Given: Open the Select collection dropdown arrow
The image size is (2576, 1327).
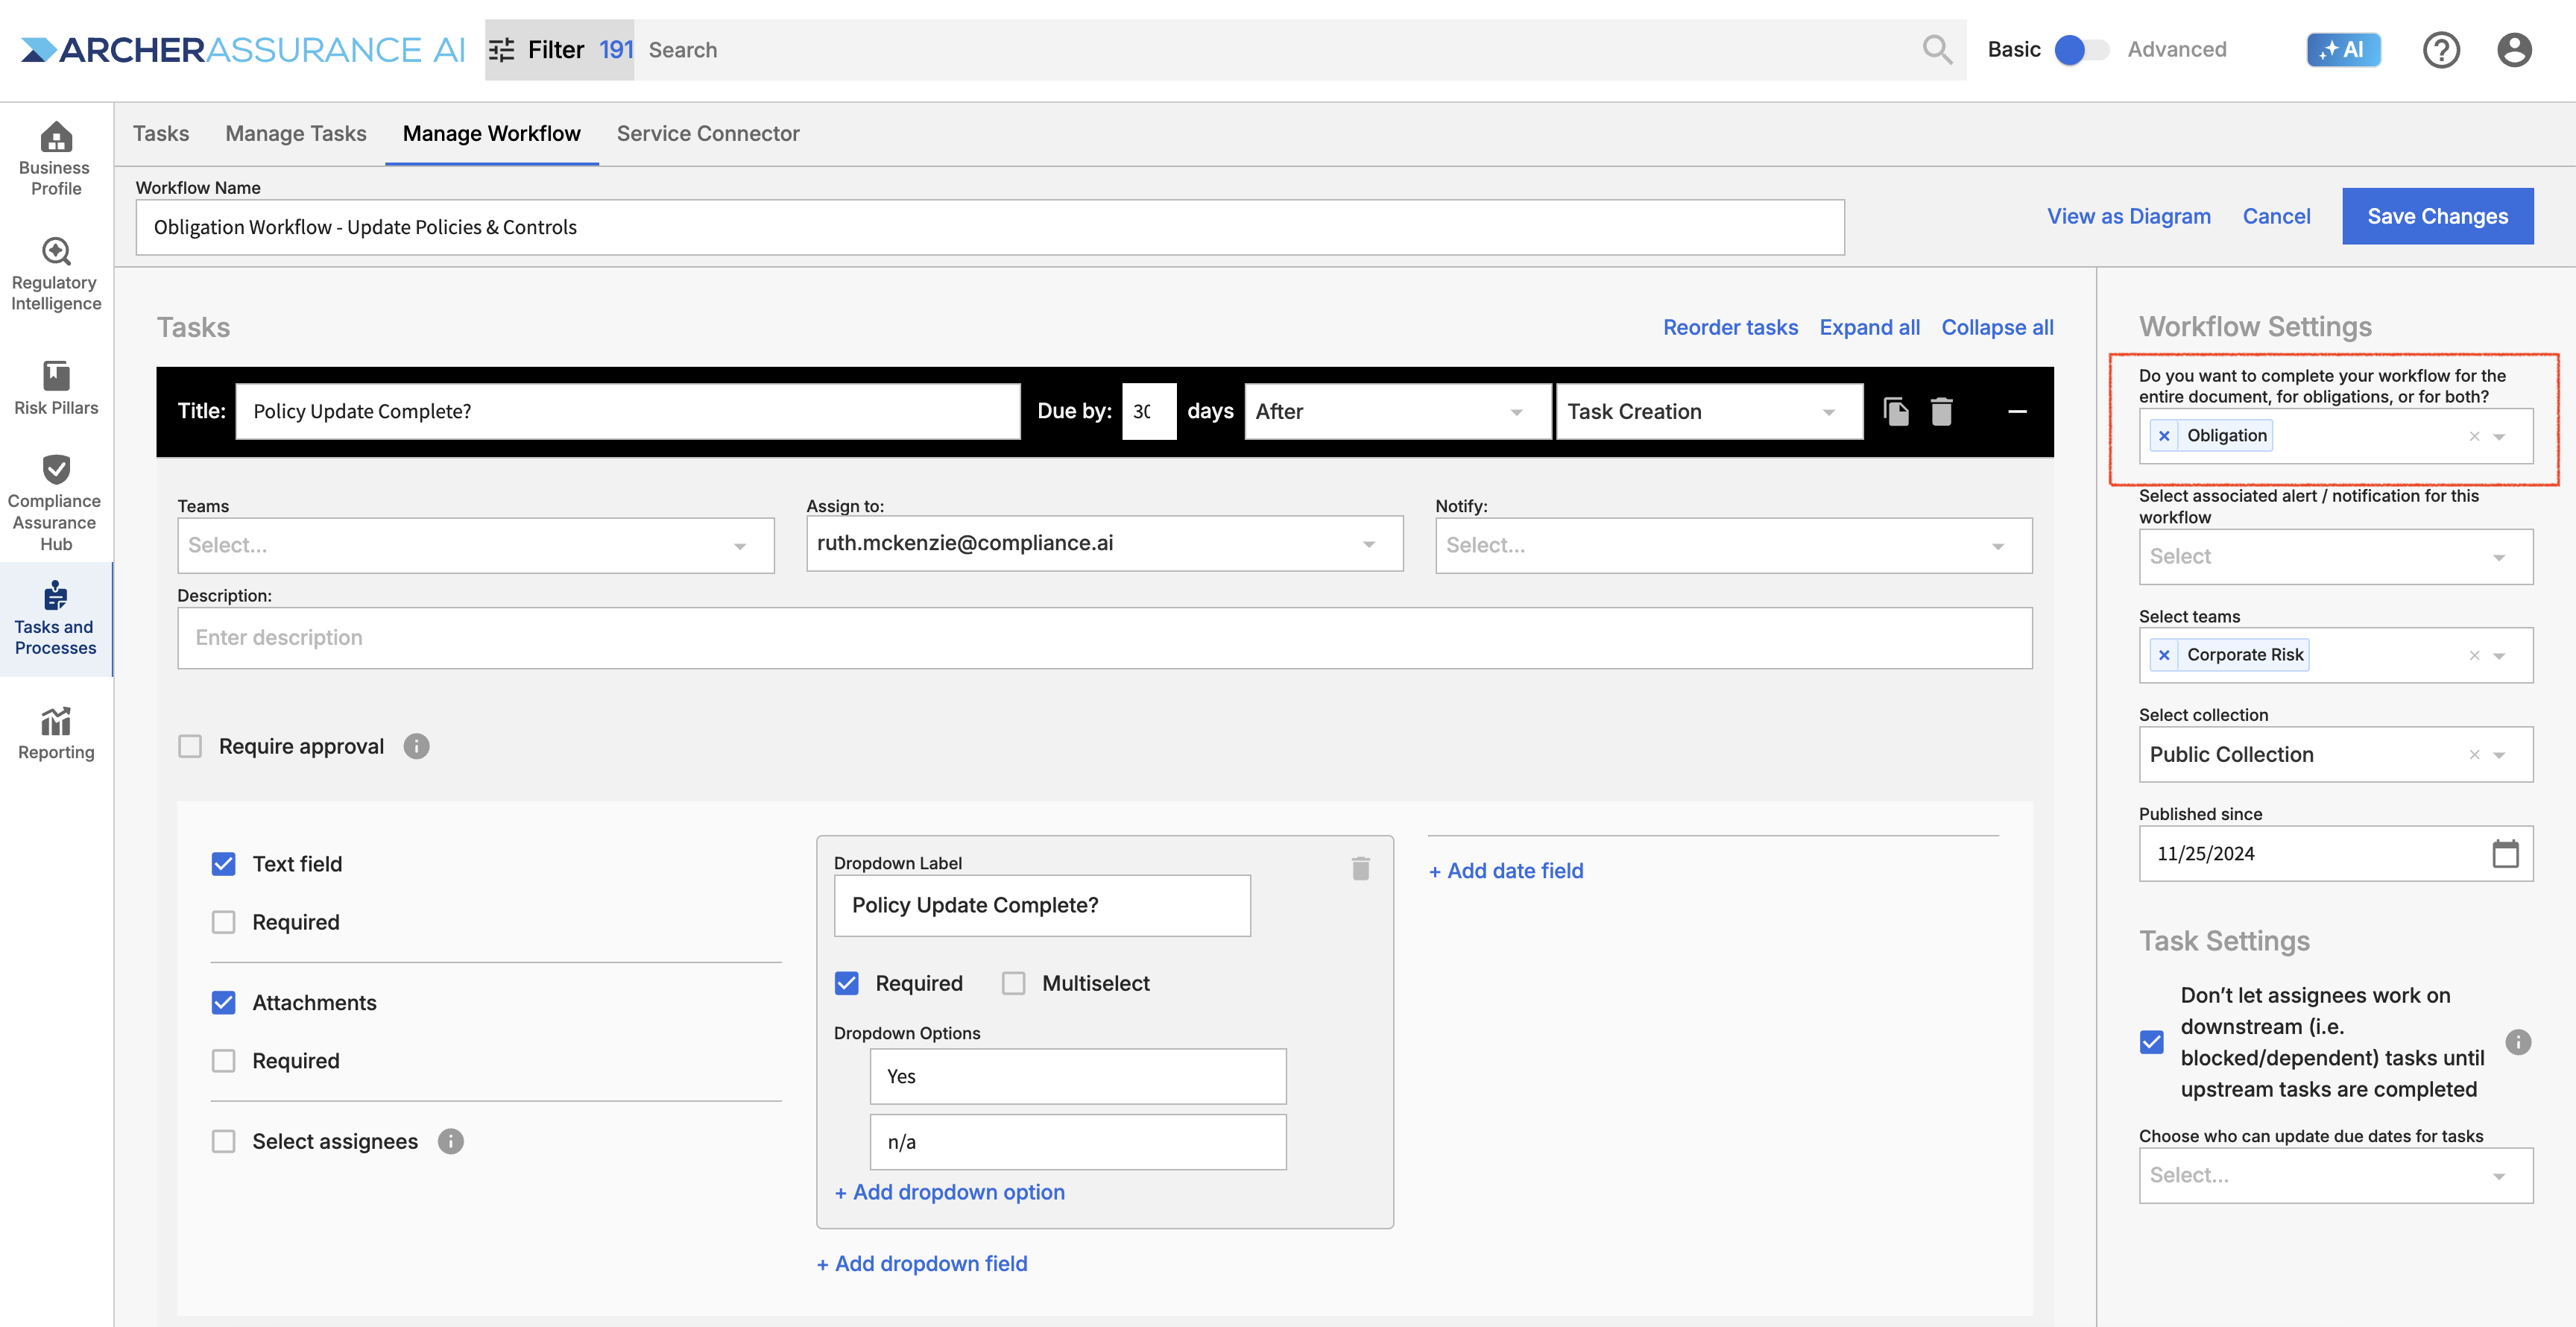Looking at the screenshot, I should coord(2498,754).
